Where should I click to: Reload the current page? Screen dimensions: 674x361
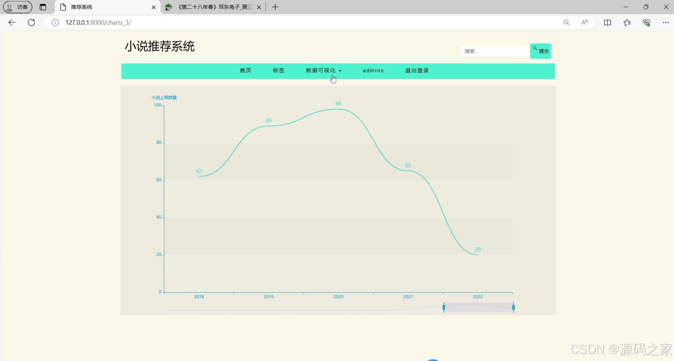(31, 22)
